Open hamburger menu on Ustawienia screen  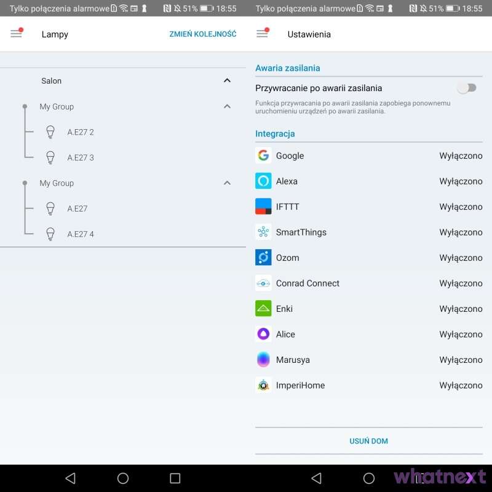pos(263,34)
